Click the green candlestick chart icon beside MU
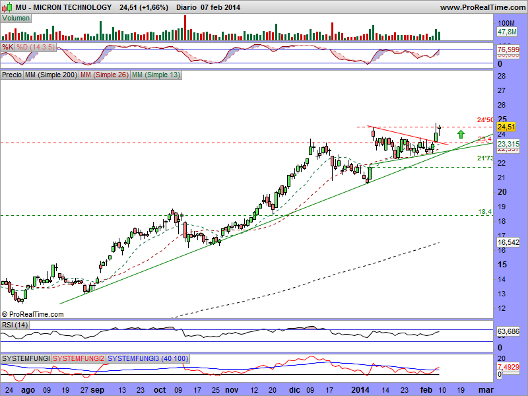Viewport: 528px width, 396px height. coord(7,7)
